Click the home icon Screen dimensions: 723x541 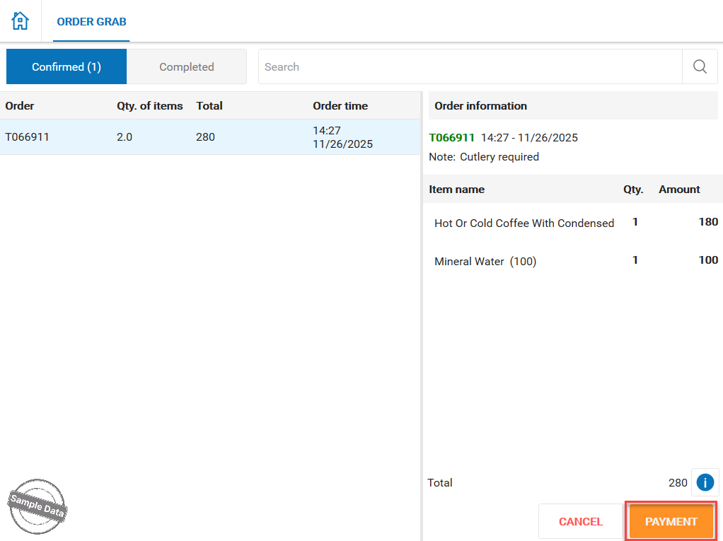(x=21, y=21)
